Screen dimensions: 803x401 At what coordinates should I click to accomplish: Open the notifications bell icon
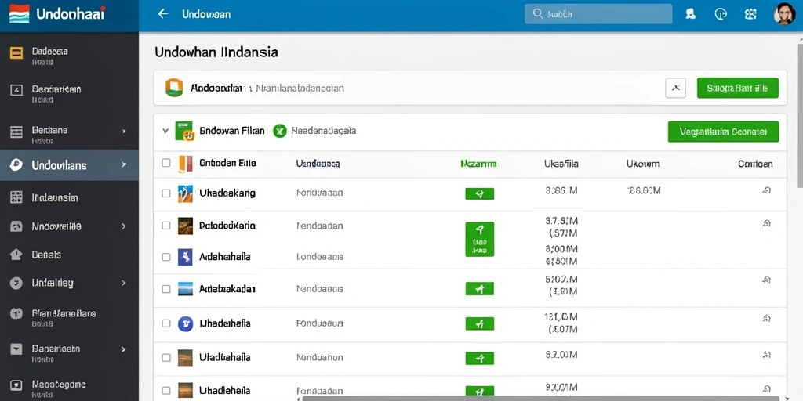[x=690, y=14]
